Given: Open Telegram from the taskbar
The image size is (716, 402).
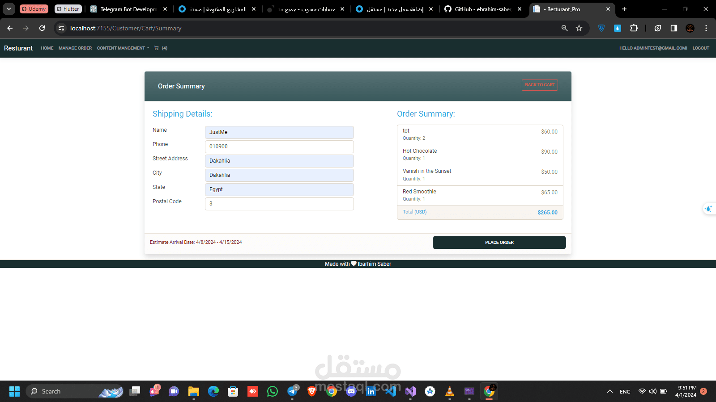Looking at the screenshot, I should (x=293, y=391).
